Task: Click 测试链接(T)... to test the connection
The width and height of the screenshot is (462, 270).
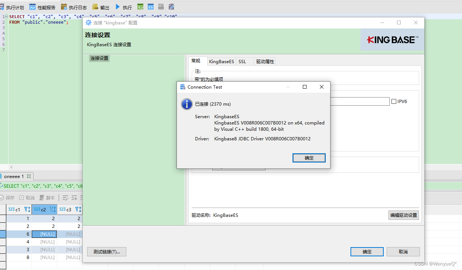Action: click(106, 252)
